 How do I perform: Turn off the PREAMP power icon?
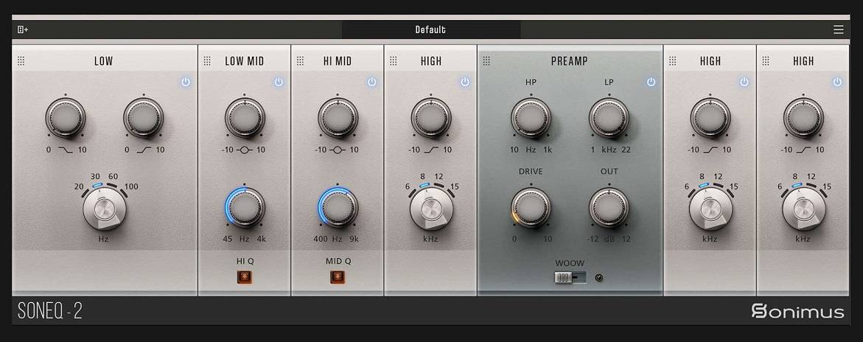(x=651, y=82)
